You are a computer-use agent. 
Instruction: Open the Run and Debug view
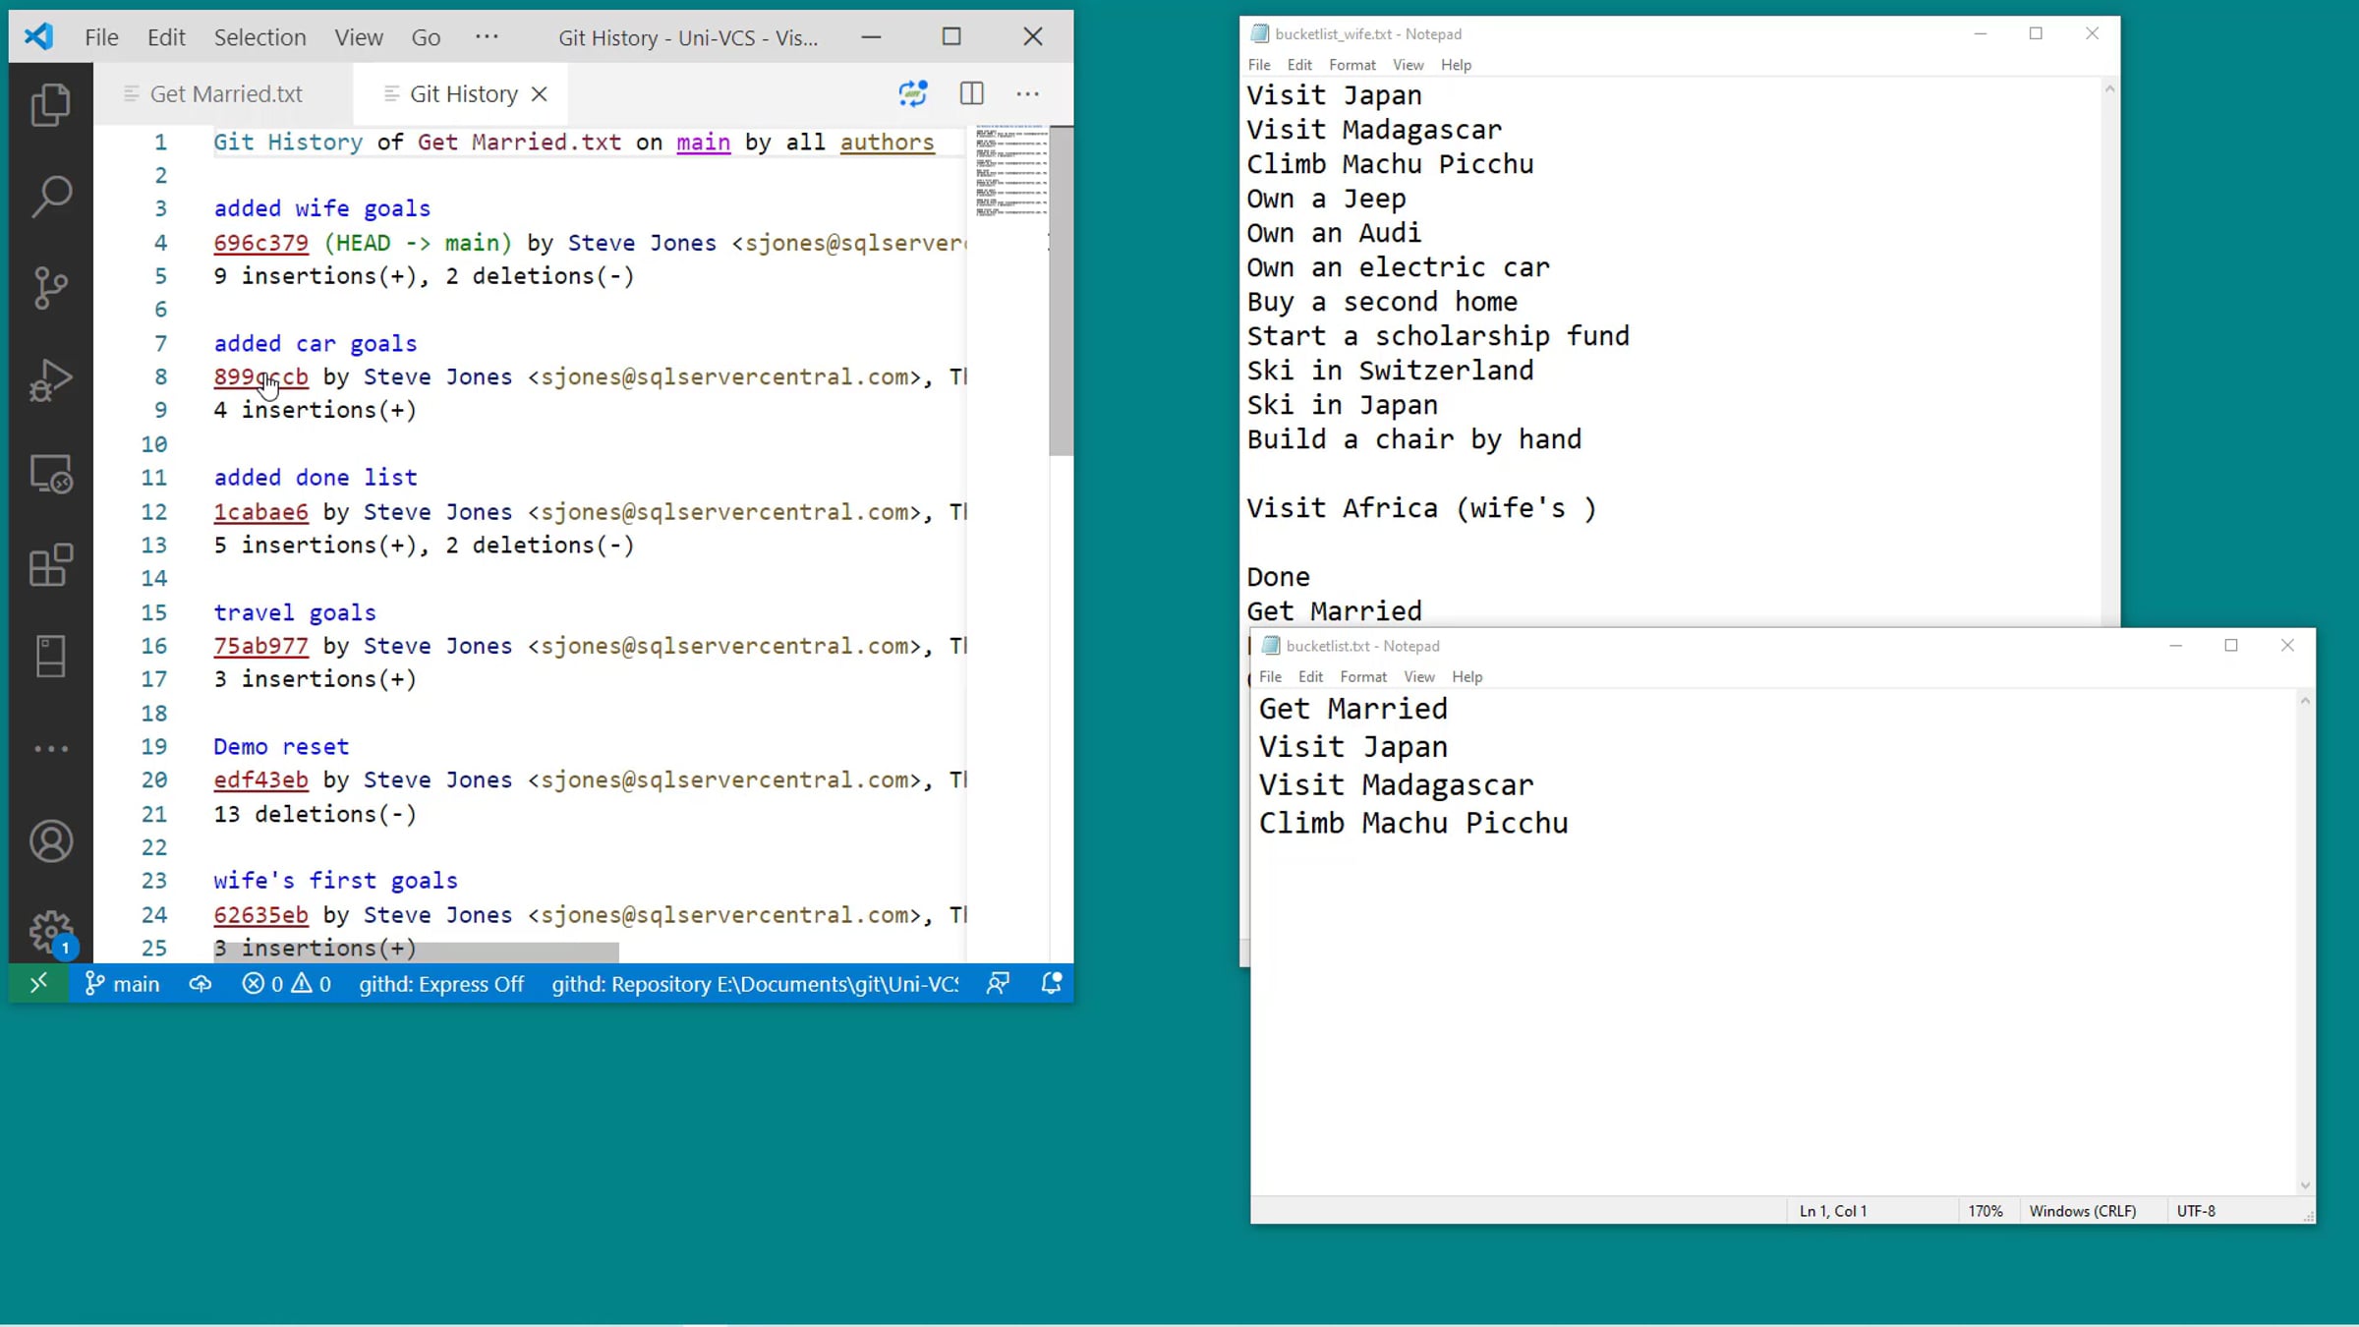(50, 380)
